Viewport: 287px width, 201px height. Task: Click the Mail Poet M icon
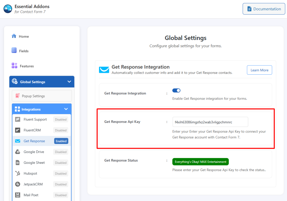[x=18, y=195]
